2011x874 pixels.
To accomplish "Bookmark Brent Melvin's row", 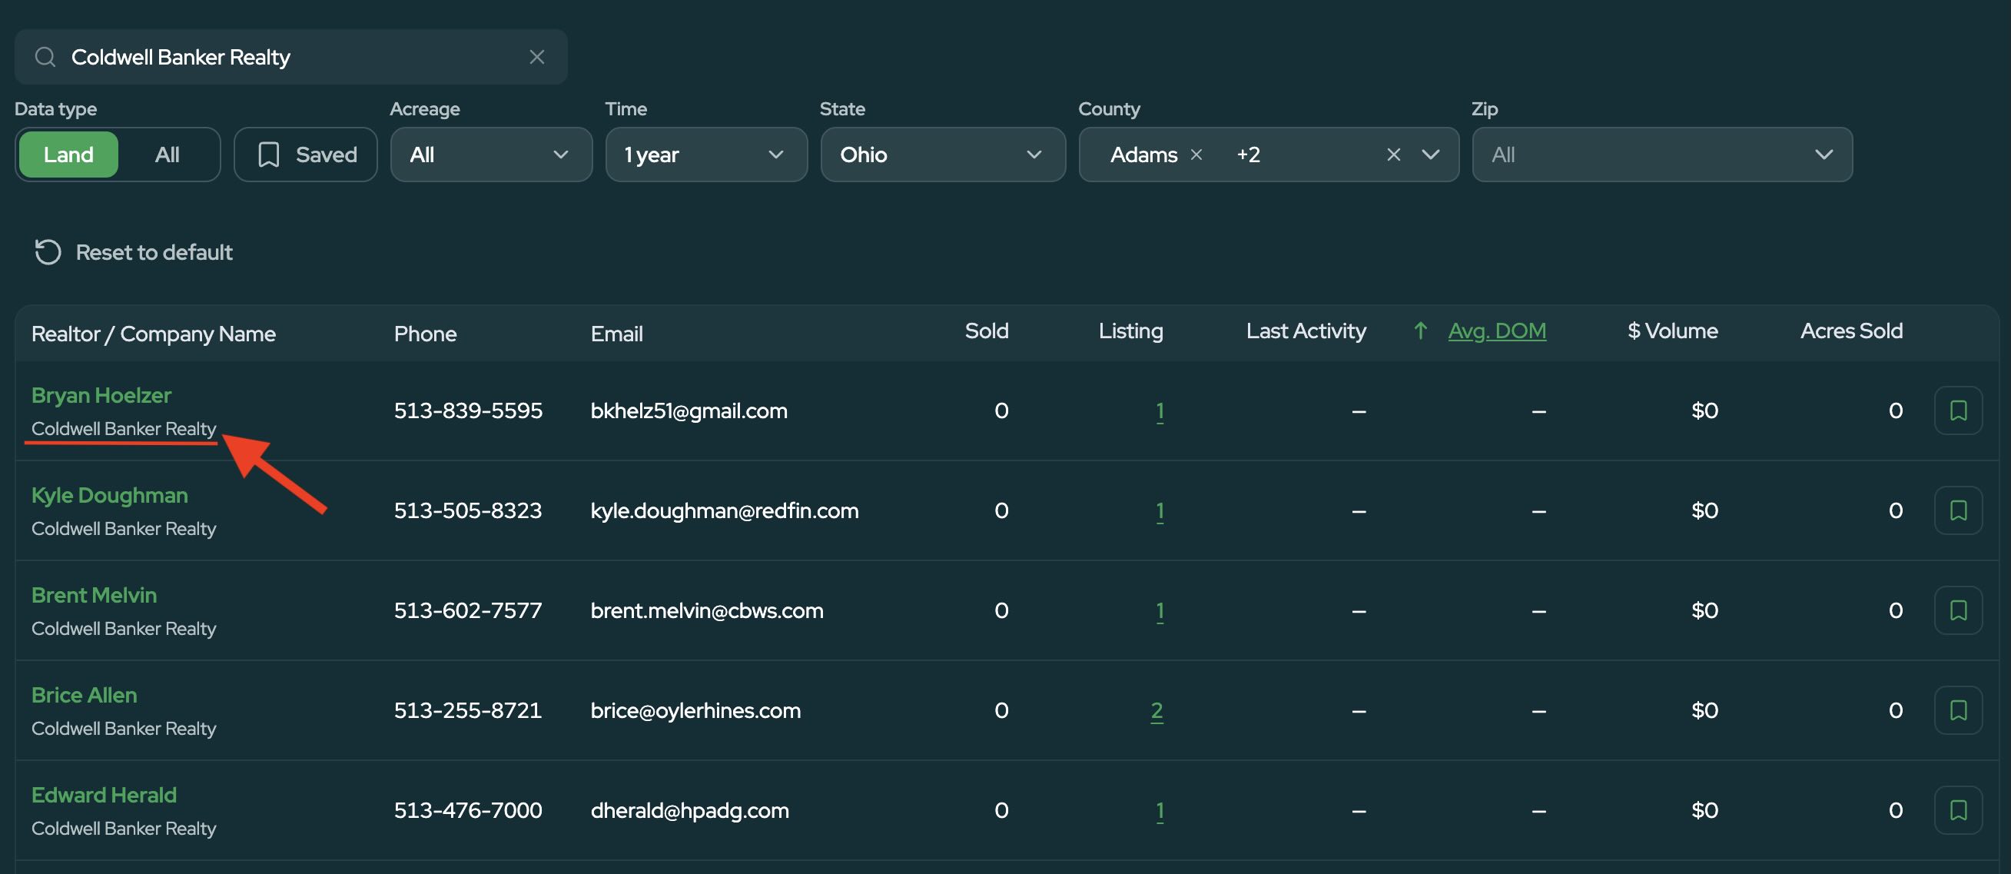I will coord(1958,611).
